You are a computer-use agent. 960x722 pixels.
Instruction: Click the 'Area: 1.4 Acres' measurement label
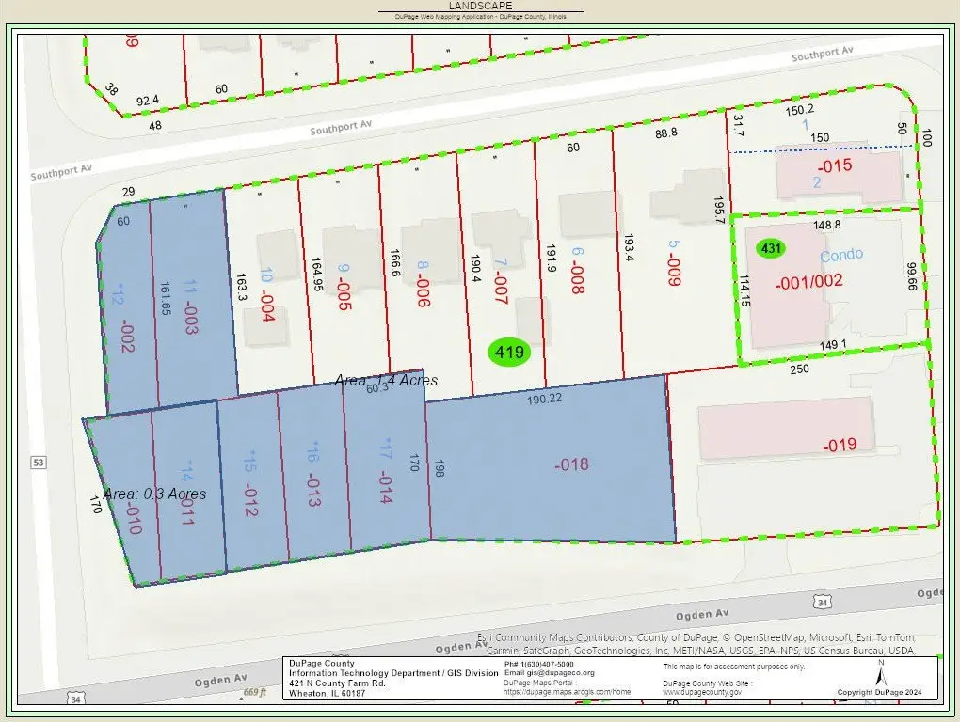click(x=386, y=380)
